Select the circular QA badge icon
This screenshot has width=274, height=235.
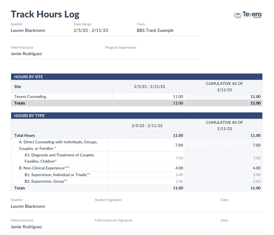click(x=238, y=14)
